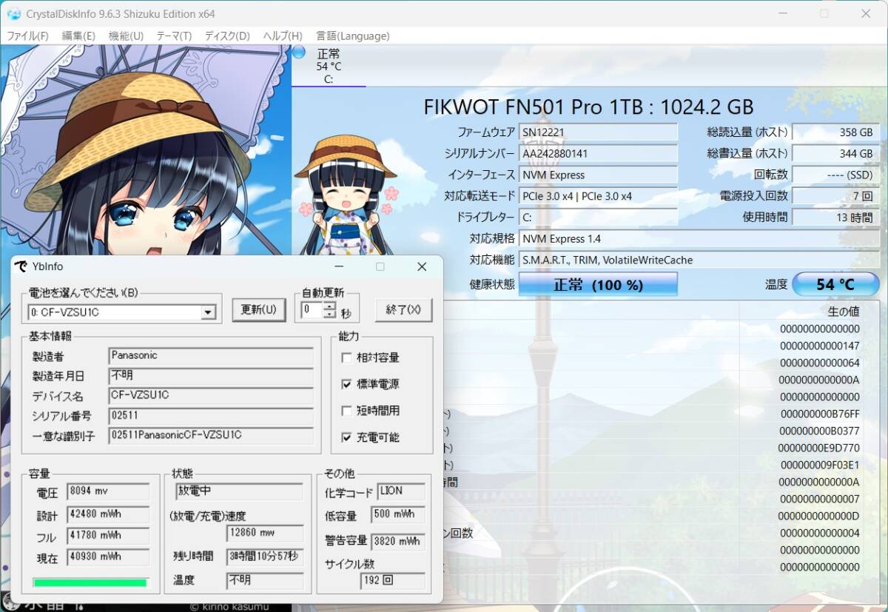Click raw value 00000009F03E1
This screenshot has height=612, width=888.
820,465
